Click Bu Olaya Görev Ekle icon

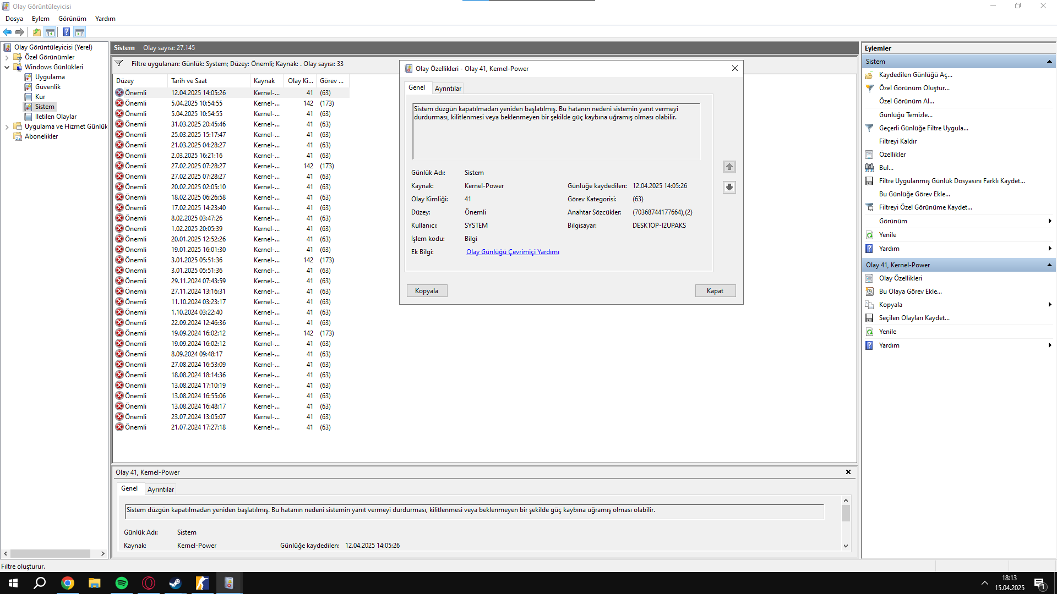[x=869, y=291]
